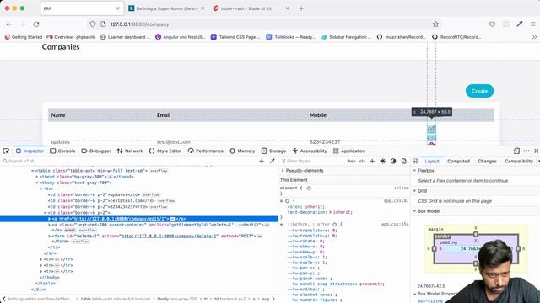The image size is (540, 303).
Task: Open the Sidebar Navigation bookmark
Action: click(347, 37)
